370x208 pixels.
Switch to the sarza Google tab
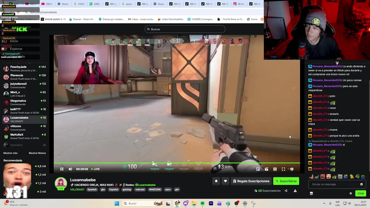click(127, 4)
